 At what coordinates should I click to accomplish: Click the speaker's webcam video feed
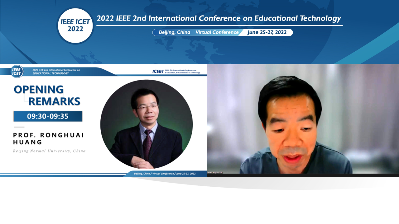click(303, 119)
